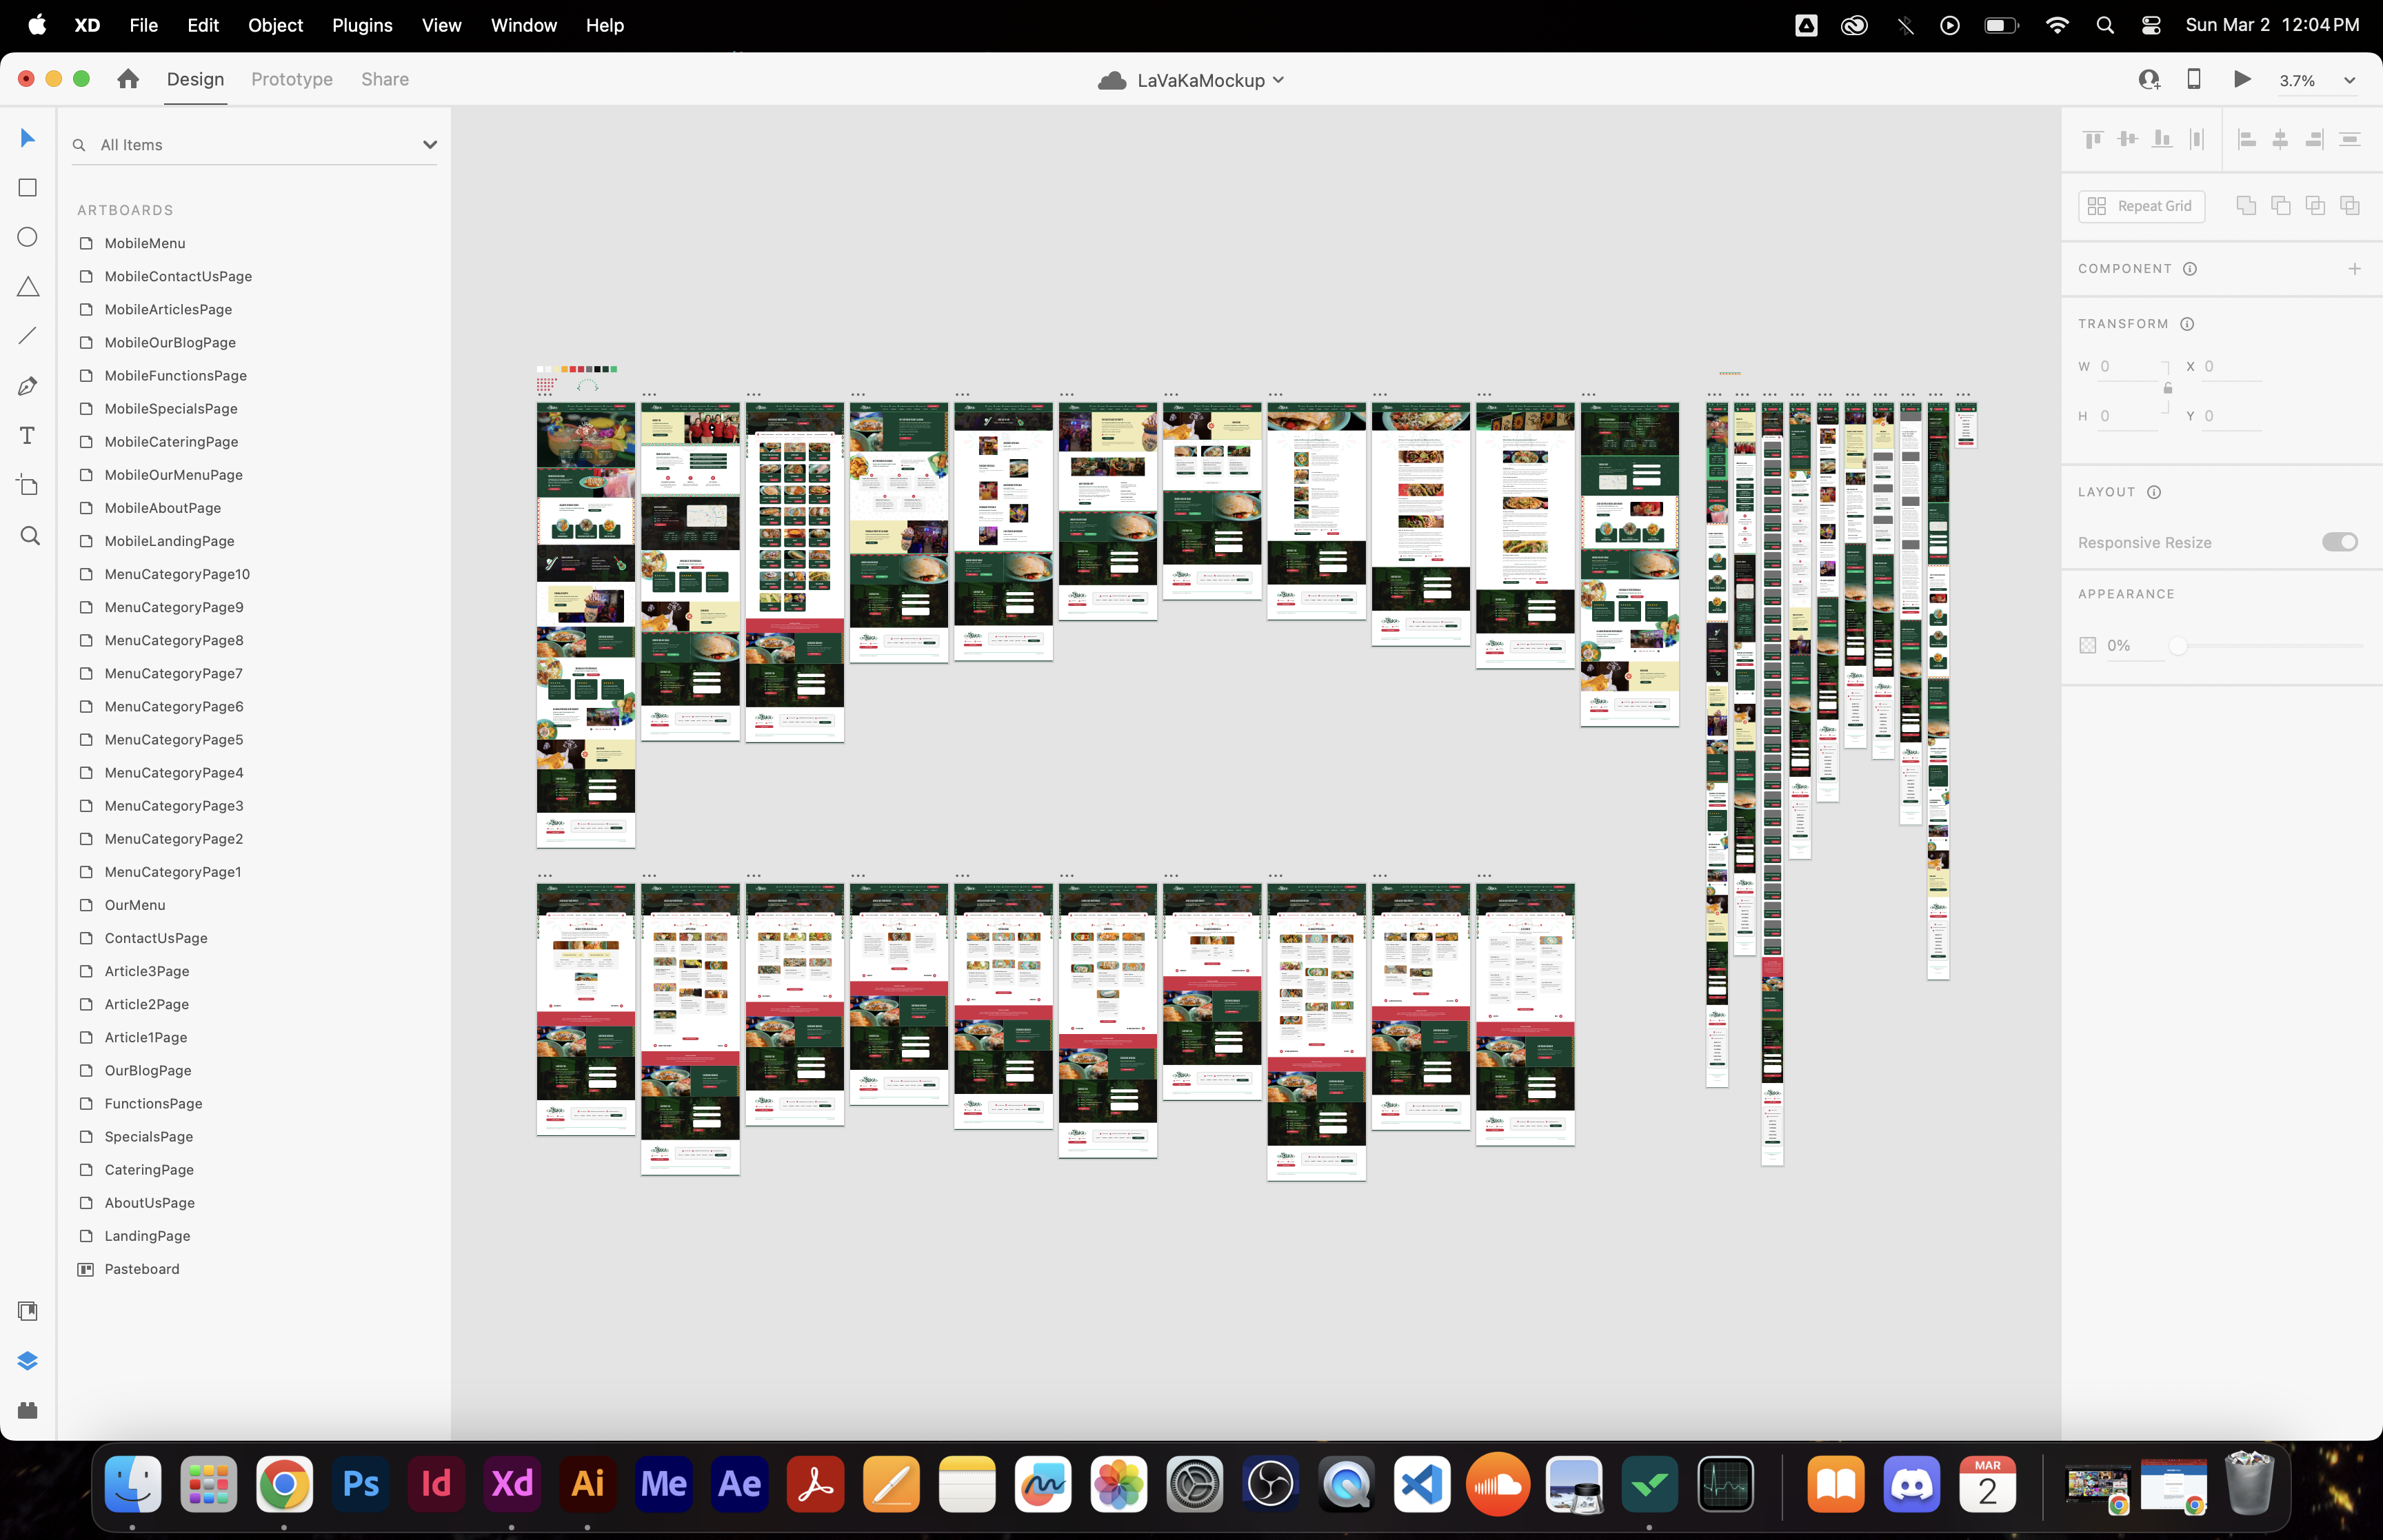Expand the All Items filter dropdown
Image resolution: width=2383 pixels, height=1540 pixels.
point(430,145)
